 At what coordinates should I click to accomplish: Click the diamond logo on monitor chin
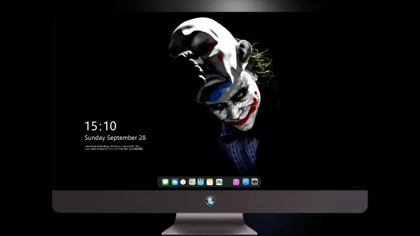pyautogui.click(x=210, y=201)
